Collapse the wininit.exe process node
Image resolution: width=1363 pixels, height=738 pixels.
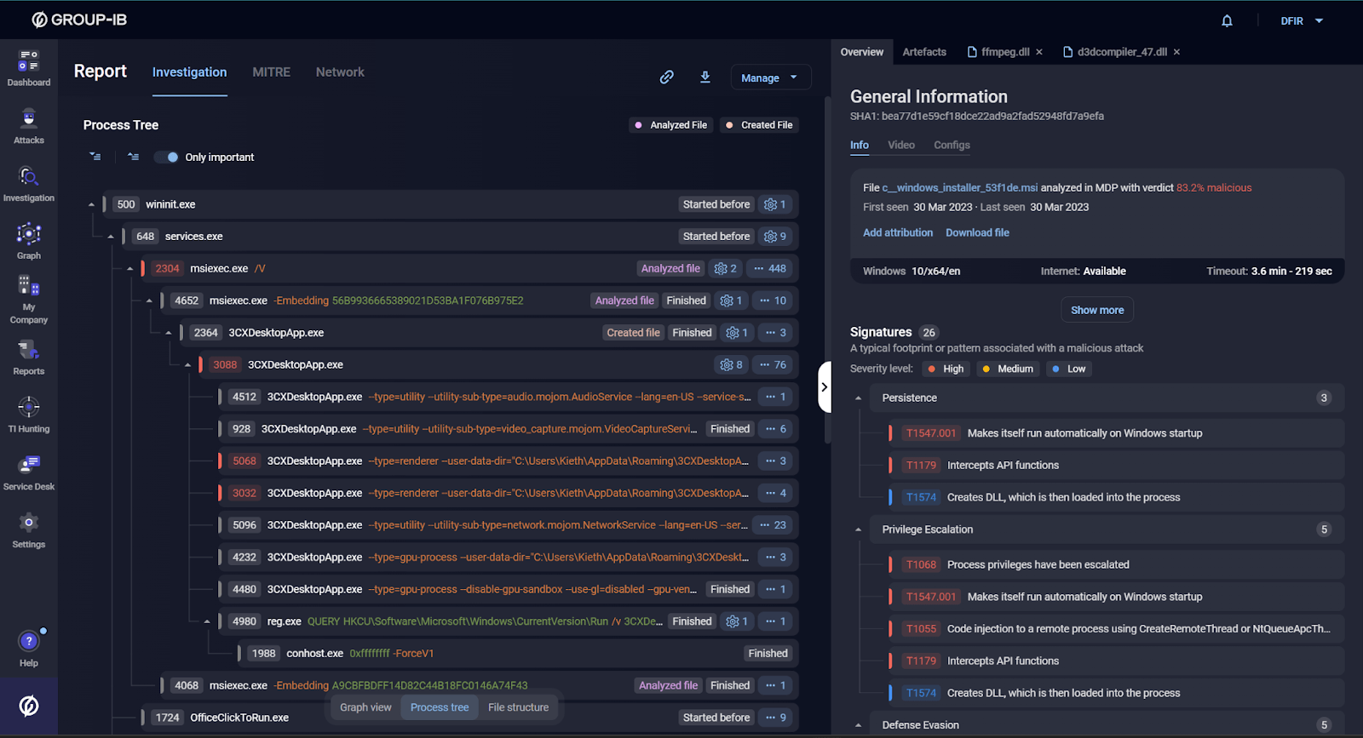[91, 204]
